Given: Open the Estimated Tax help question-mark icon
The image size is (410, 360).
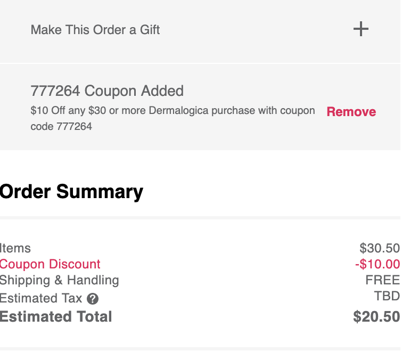Looking at the screenshot, I should click(x=93, y=299).
